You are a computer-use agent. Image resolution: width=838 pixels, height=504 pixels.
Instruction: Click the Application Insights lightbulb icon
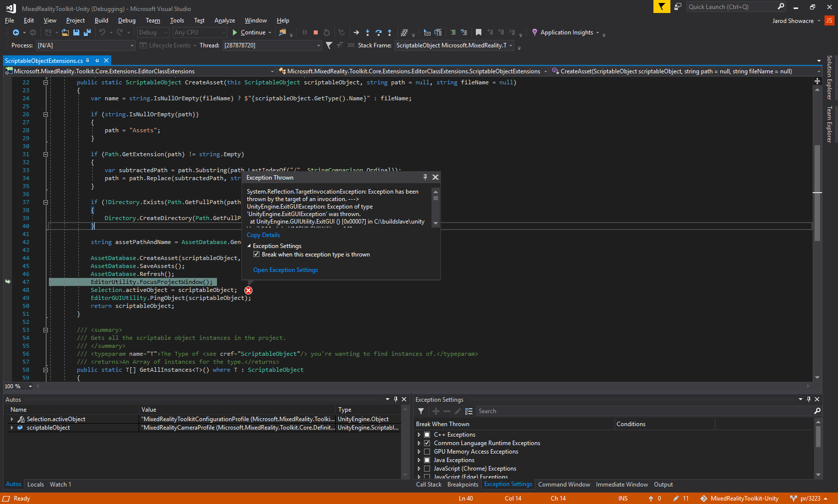535,32
